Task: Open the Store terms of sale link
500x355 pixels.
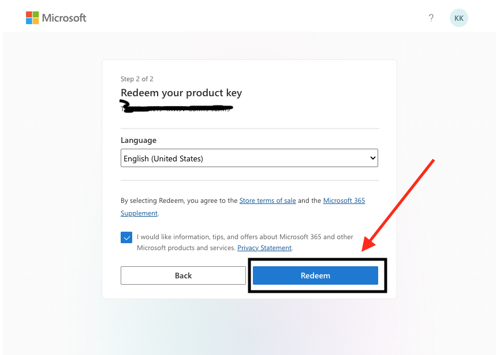Action: pos(267,200)
